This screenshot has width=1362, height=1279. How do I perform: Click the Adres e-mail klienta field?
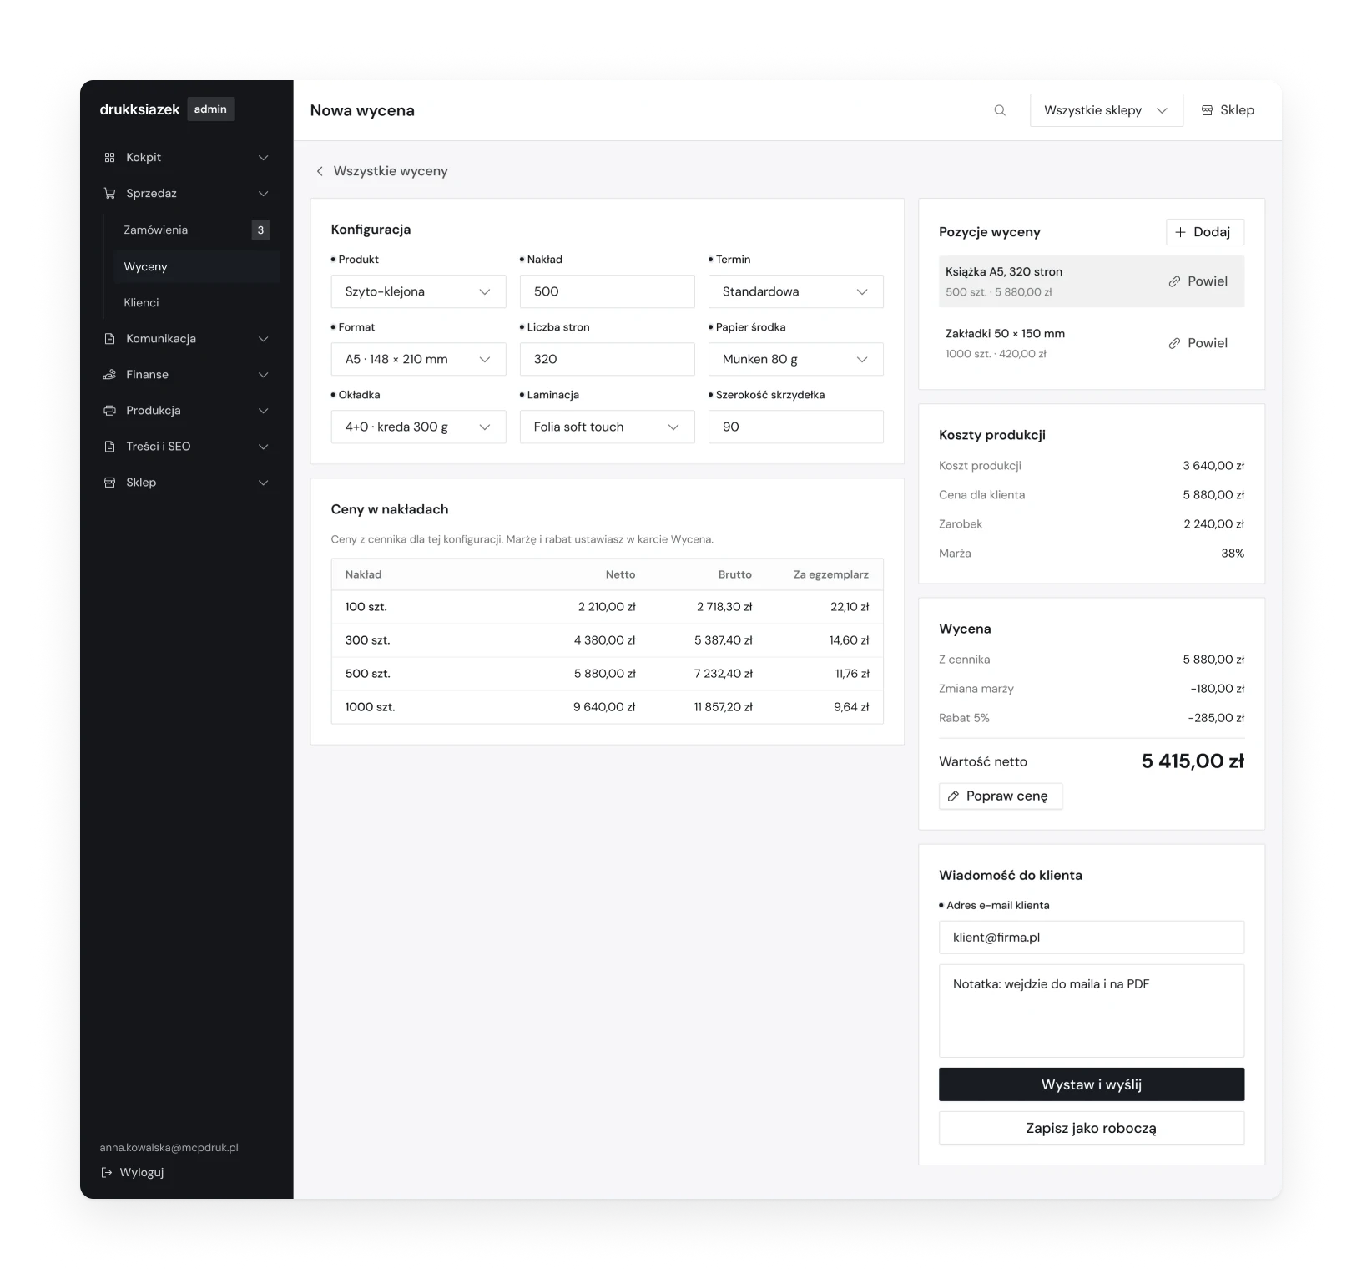click(x=1091, y=938)
